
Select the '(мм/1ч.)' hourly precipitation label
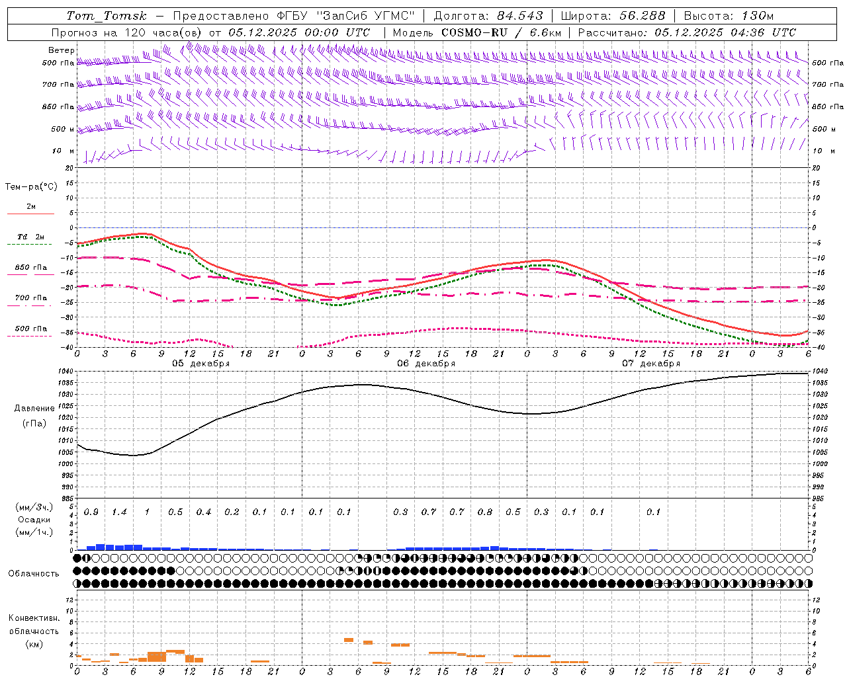[x=34, y=532]
